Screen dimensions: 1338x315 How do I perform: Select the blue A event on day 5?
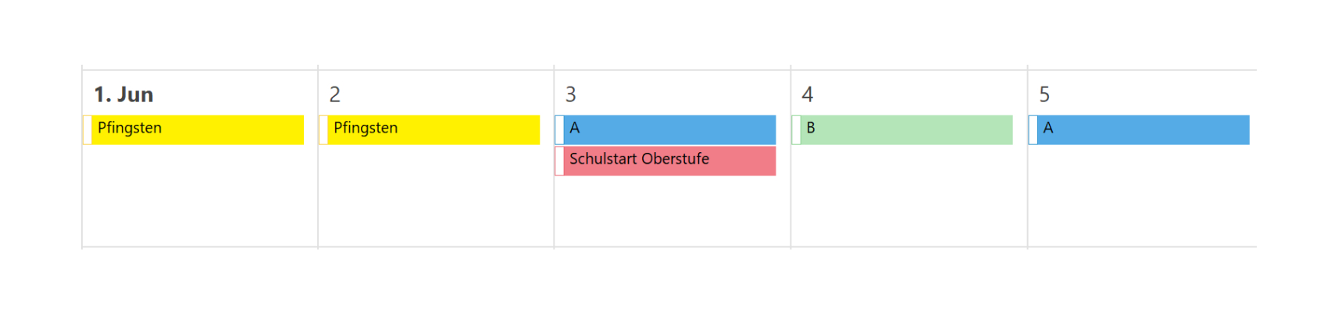[x=1142, y=129]
